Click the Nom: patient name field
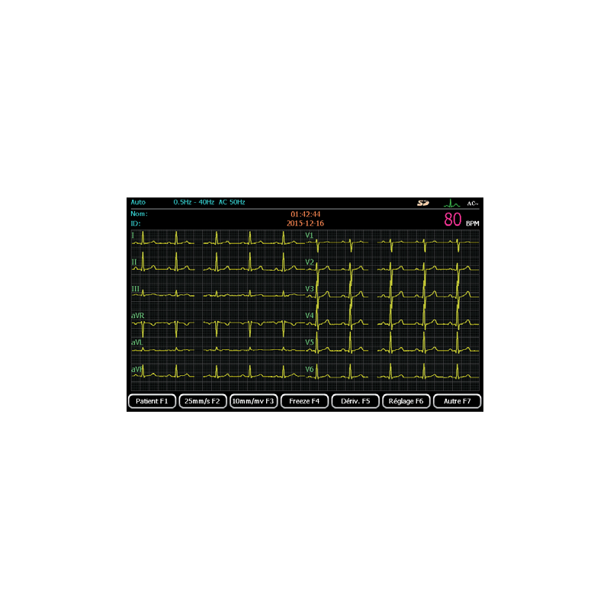Viewport: 610px width, 610px height. [x=140, y=214]
